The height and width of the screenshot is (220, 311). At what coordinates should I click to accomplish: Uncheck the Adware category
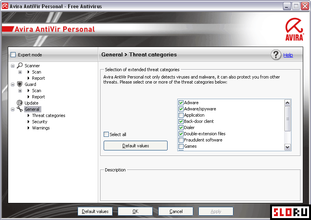coord(181,103)
